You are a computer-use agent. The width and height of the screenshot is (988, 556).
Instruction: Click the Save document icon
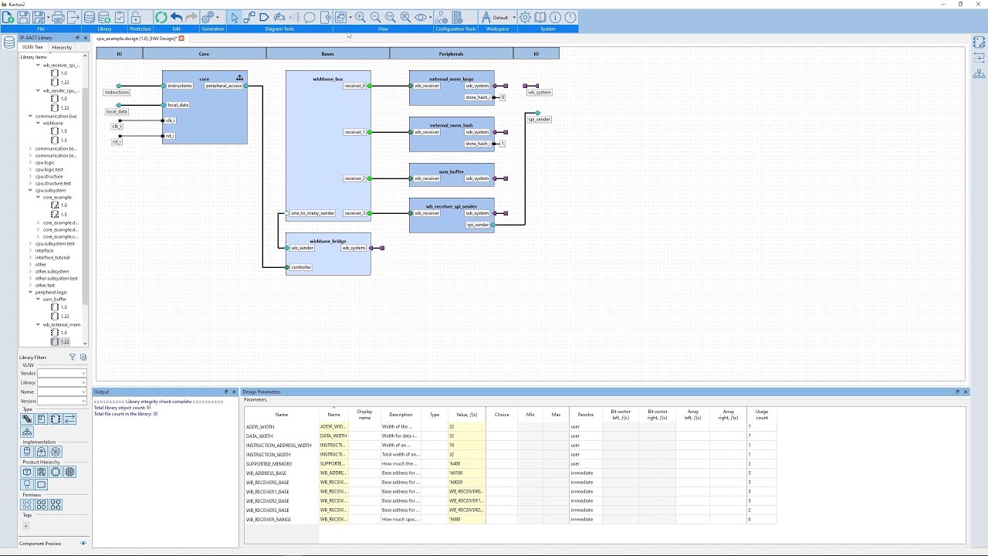point(24,17)
